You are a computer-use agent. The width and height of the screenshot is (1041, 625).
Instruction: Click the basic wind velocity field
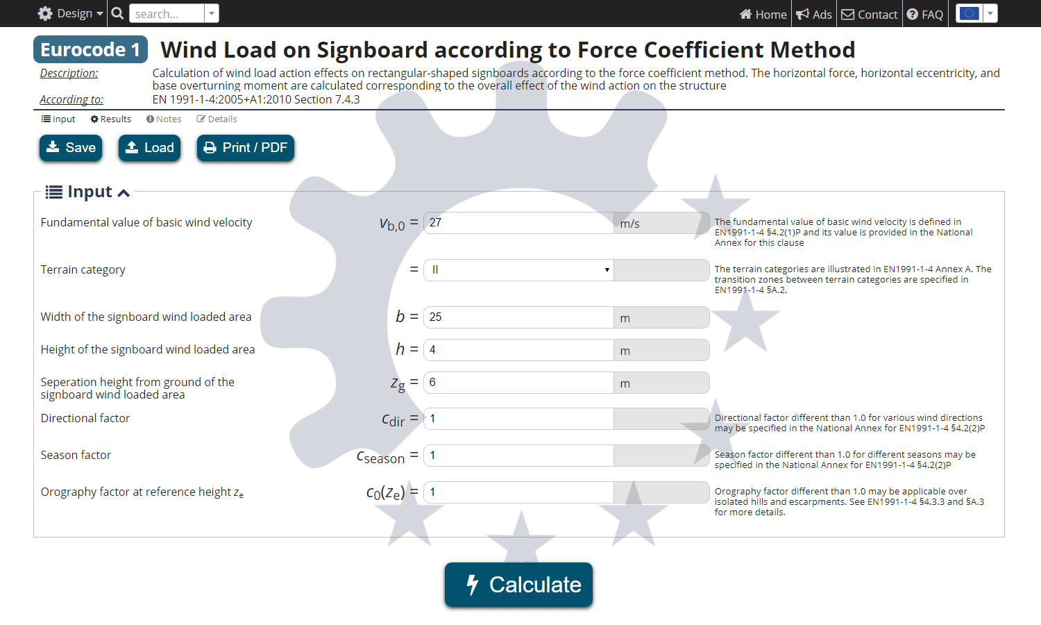[x=518, y=222]
